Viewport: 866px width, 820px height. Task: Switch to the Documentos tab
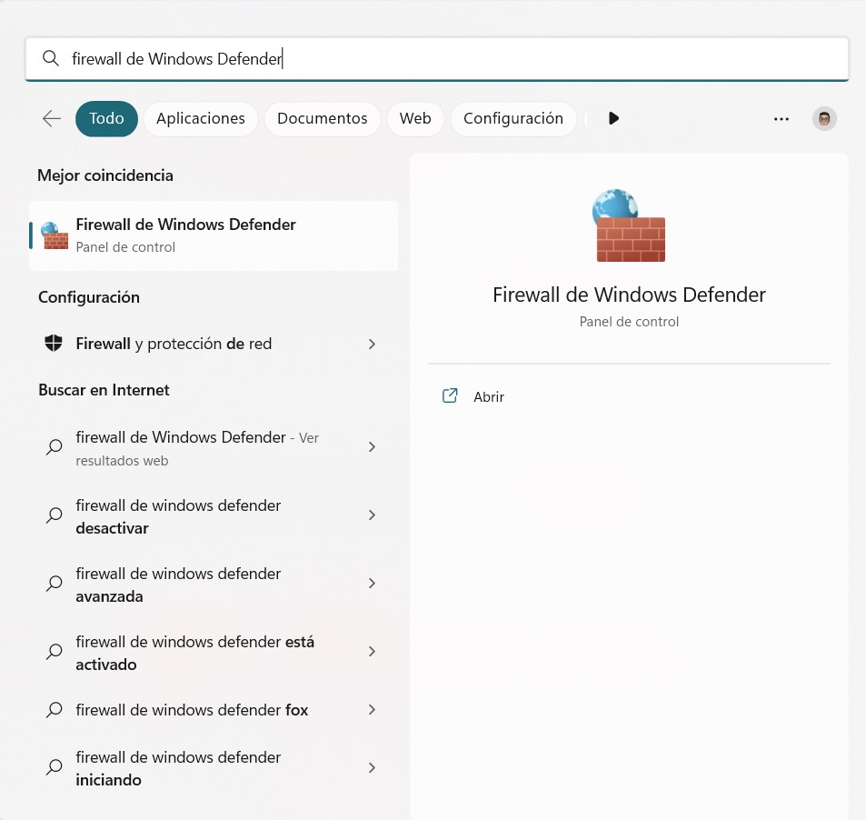click(x=322, y=119)
